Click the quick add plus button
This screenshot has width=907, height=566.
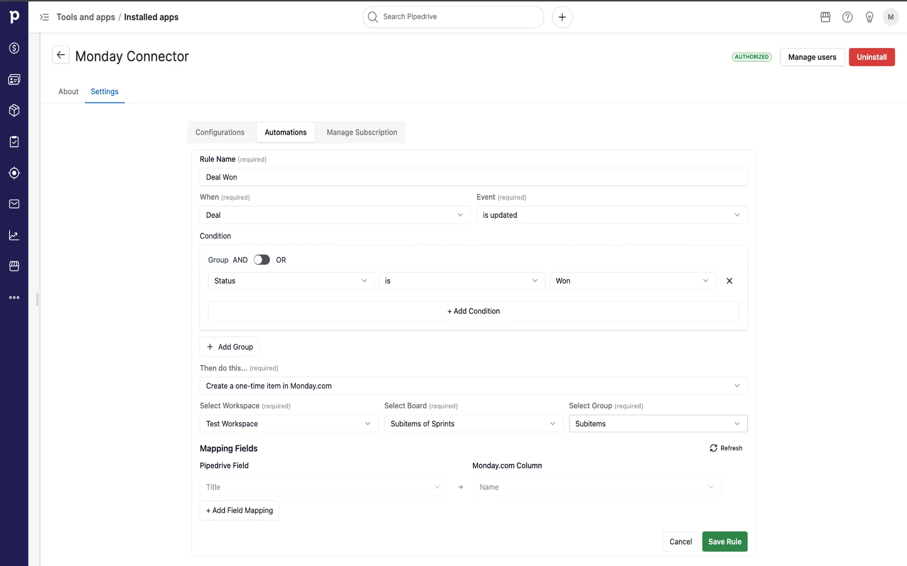coord(562,17)
